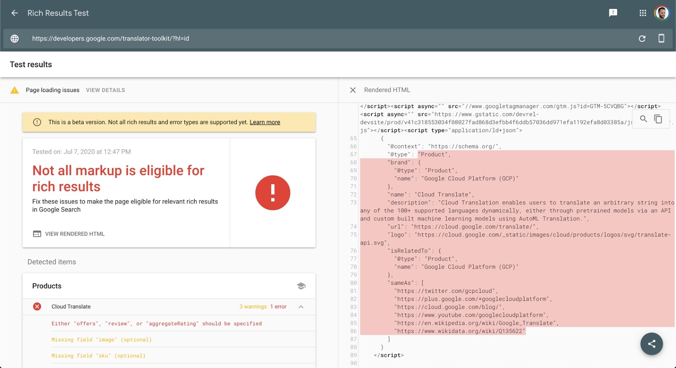Click the Cloud Translate detected item row
This screenshot has height=368, width=676.
tap(169, 307)
